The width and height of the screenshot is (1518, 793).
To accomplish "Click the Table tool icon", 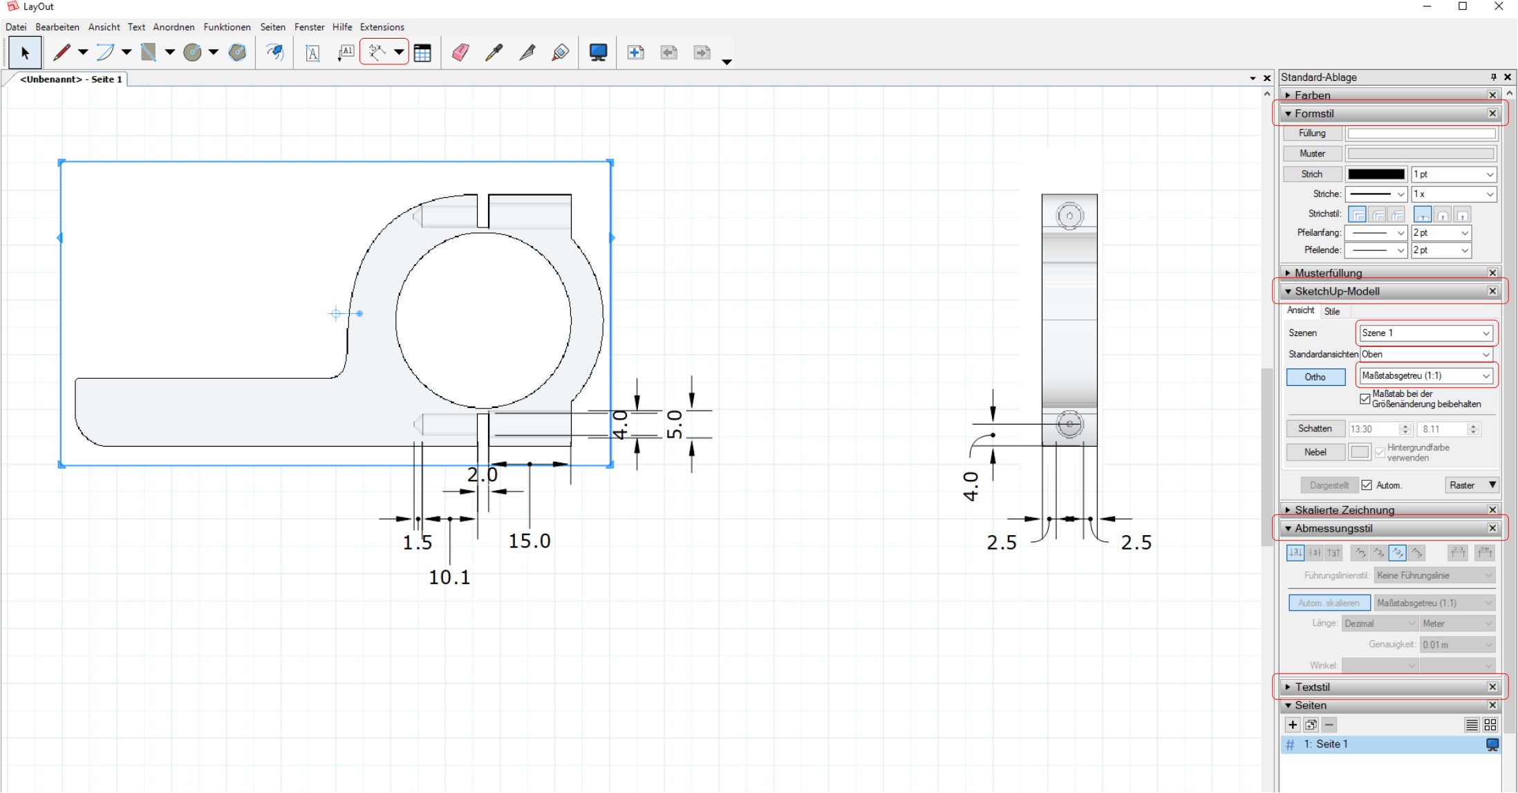I will tap(422, 53).
